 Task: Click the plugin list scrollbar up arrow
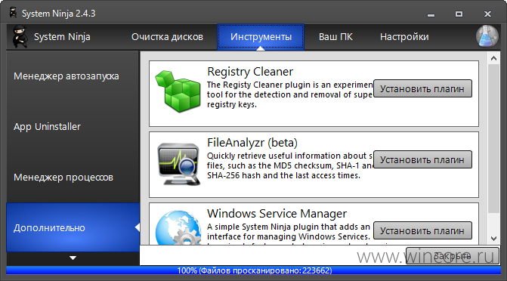click(493, 58)
